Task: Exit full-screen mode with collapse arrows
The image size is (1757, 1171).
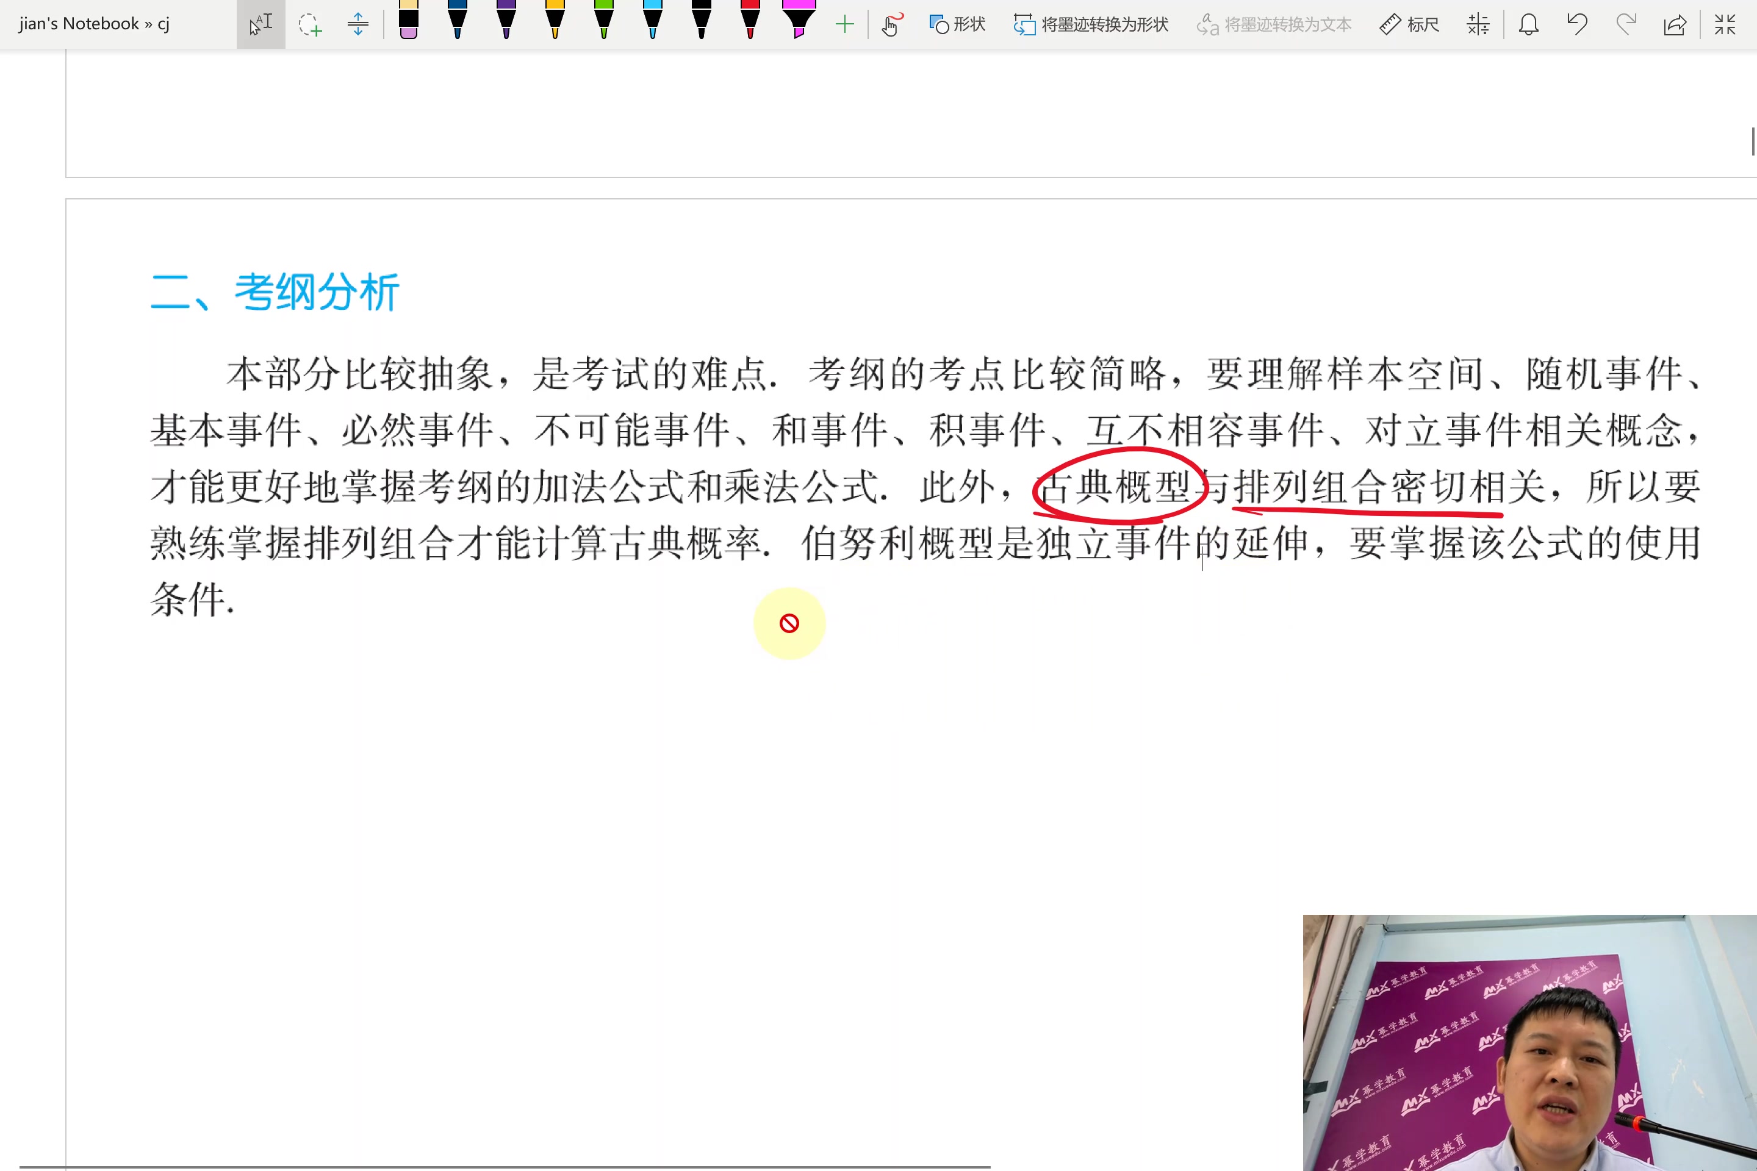Action: pos(1725,24)
